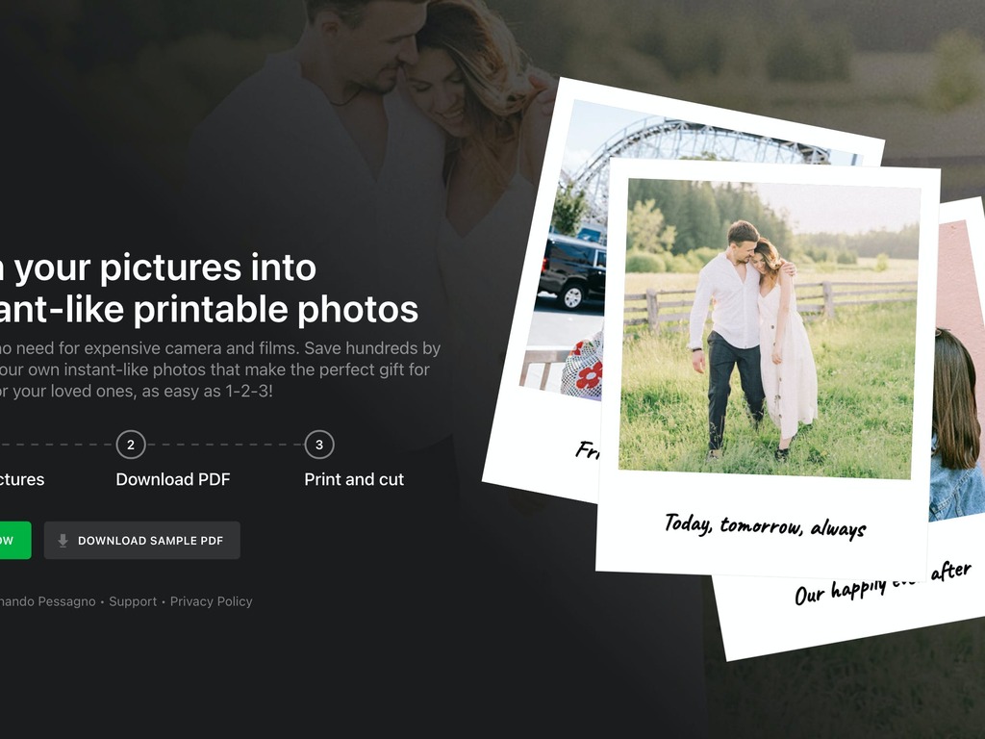The width and height of the screenshot is (985, 739).
Task: Select the step 3 circle
Action: tap(319, 445)
